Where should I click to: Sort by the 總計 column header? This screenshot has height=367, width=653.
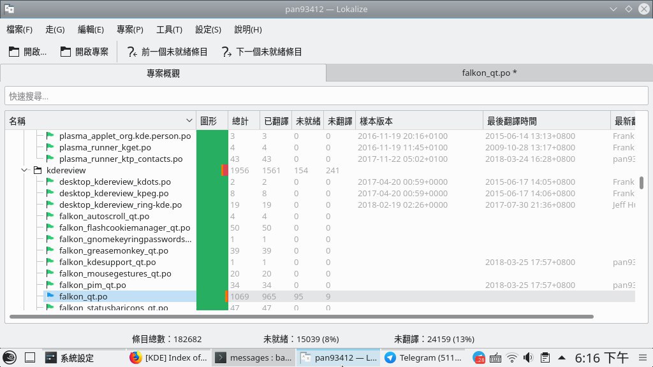click(244, 121)
